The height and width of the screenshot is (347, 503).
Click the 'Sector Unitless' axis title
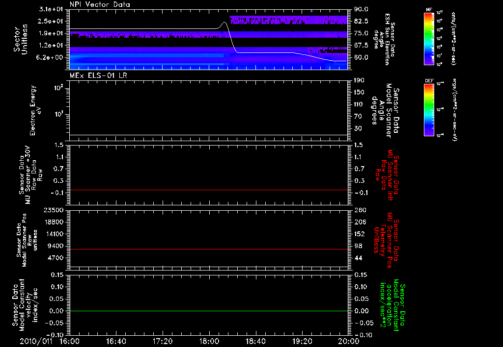coord(21,39)
